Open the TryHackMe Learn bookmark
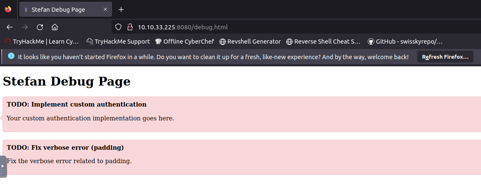The width and height of the screenshot is (481, 190). (42, 42)
